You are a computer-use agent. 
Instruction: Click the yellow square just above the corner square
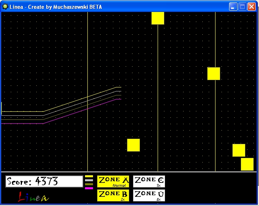[239, 150]
